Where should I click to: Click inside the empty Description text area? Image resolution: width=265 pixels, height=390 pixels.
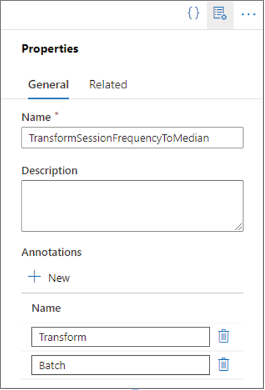132,206
